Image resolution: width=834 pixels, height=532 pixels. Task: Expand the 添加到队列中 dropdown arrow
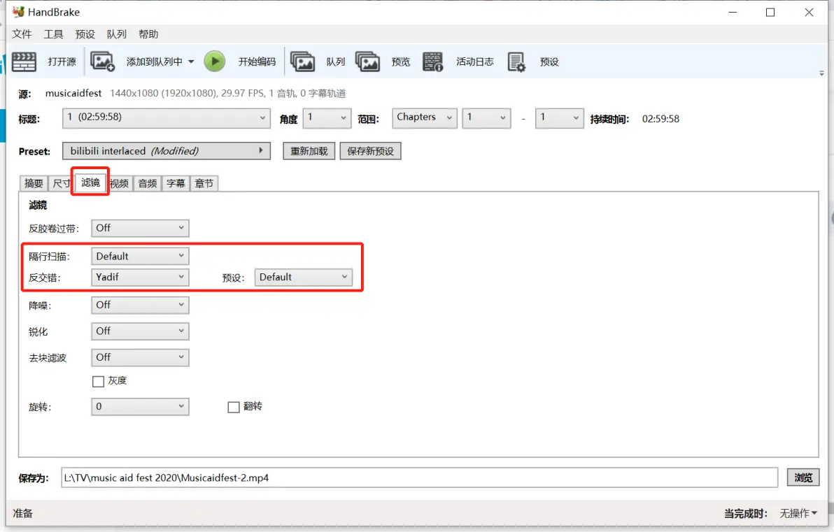(191, 62)
